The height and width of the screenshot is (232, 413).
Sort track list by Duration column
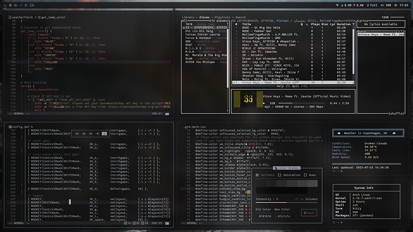tap(344, 24)
